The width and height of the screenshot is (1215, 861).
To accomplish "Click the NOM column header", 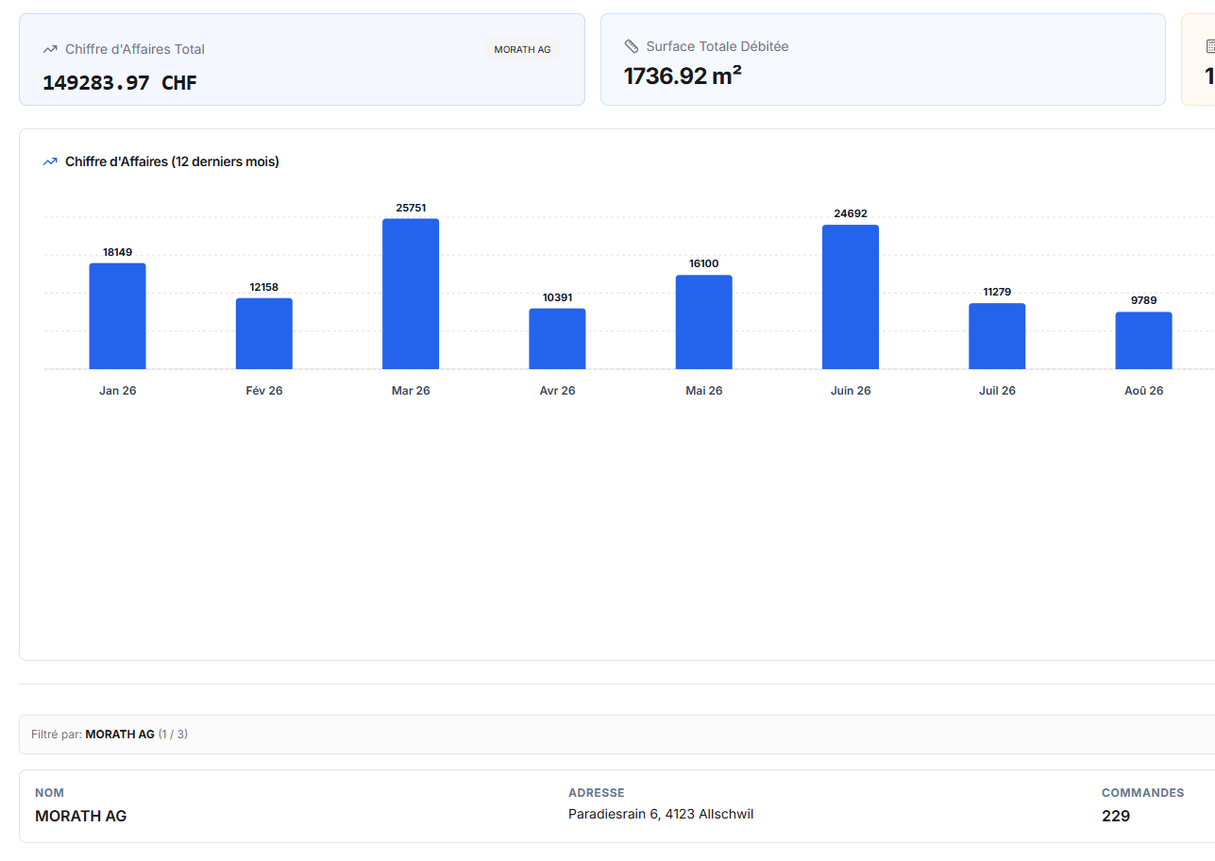I will coord(50,793).
